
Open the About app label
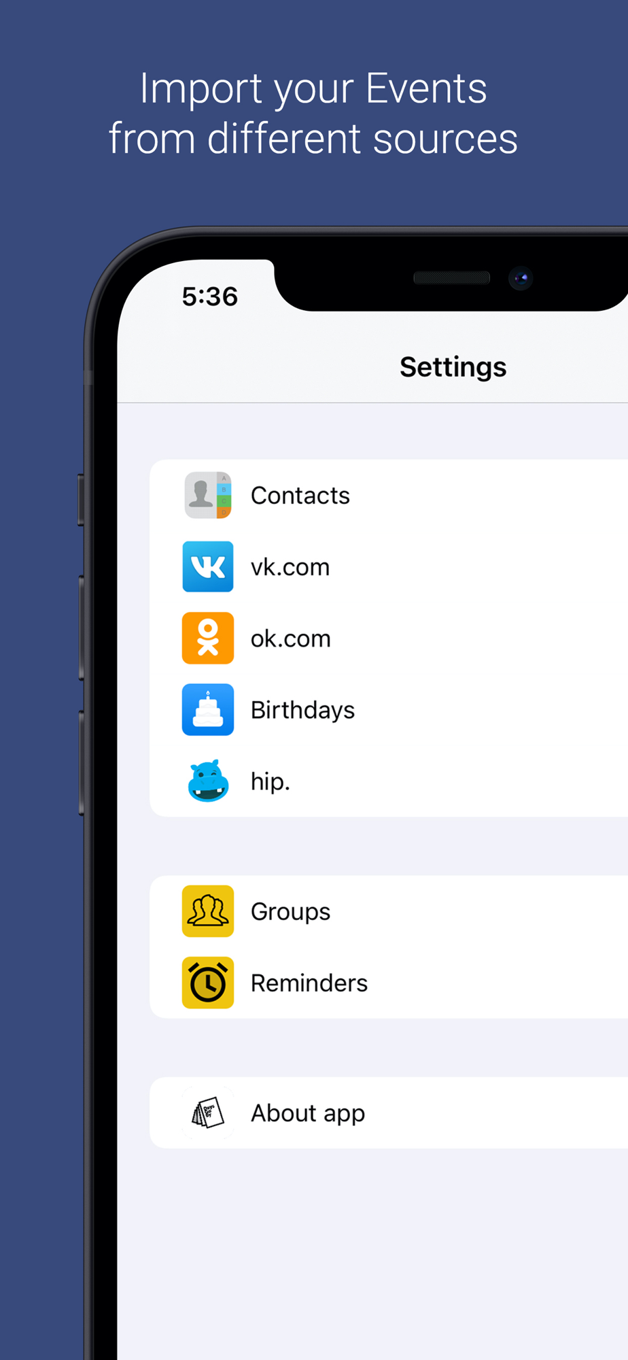point(308,1114)
